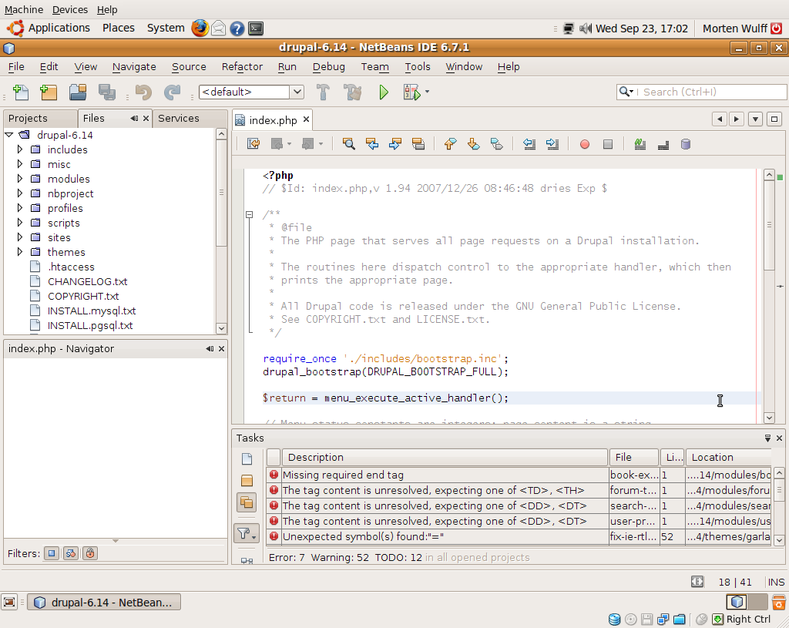Toggle second Navigator filter button
Image resolution: width=789 pixels, height=628 pixels.
[x=70, y=553]
